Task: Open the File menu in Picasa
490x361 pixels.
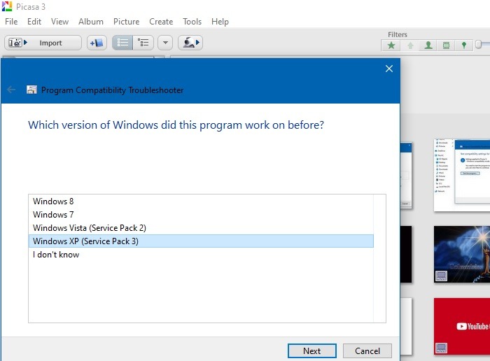Action: 11,22
